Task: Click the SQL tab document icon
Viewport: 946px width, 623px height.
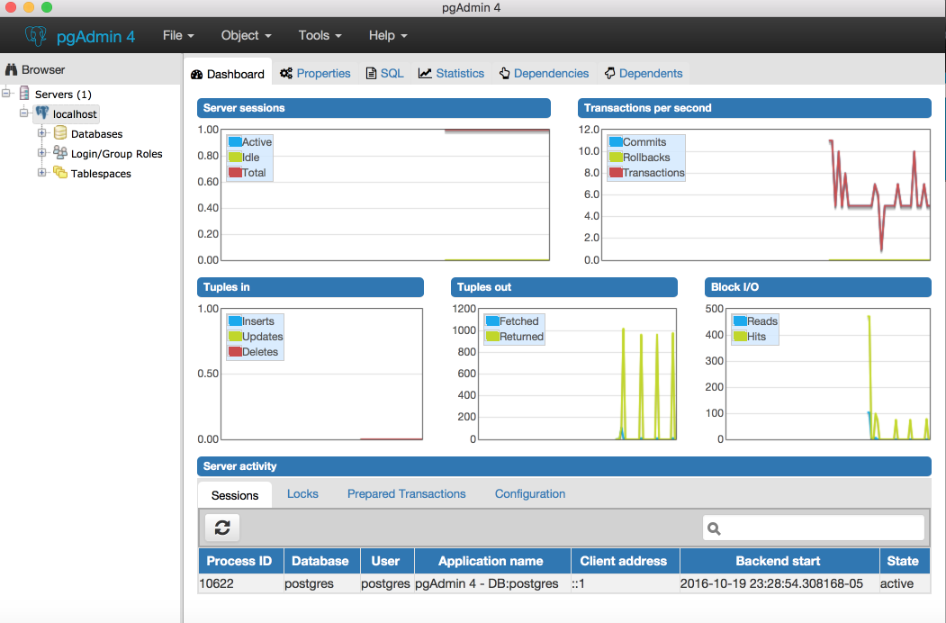Action: [372, 73]
